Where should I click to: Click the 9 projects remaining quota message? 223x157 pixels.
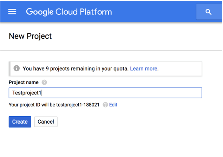click(76, 68)
